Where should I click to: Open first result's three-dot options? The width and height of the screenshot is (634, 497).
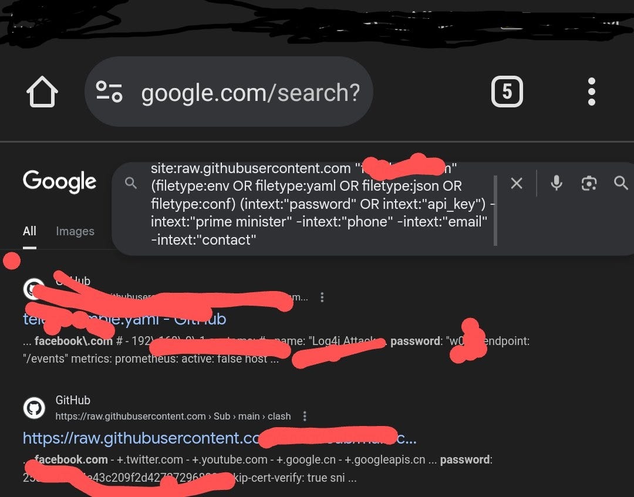pyautogui.click(x=322, y=297)
